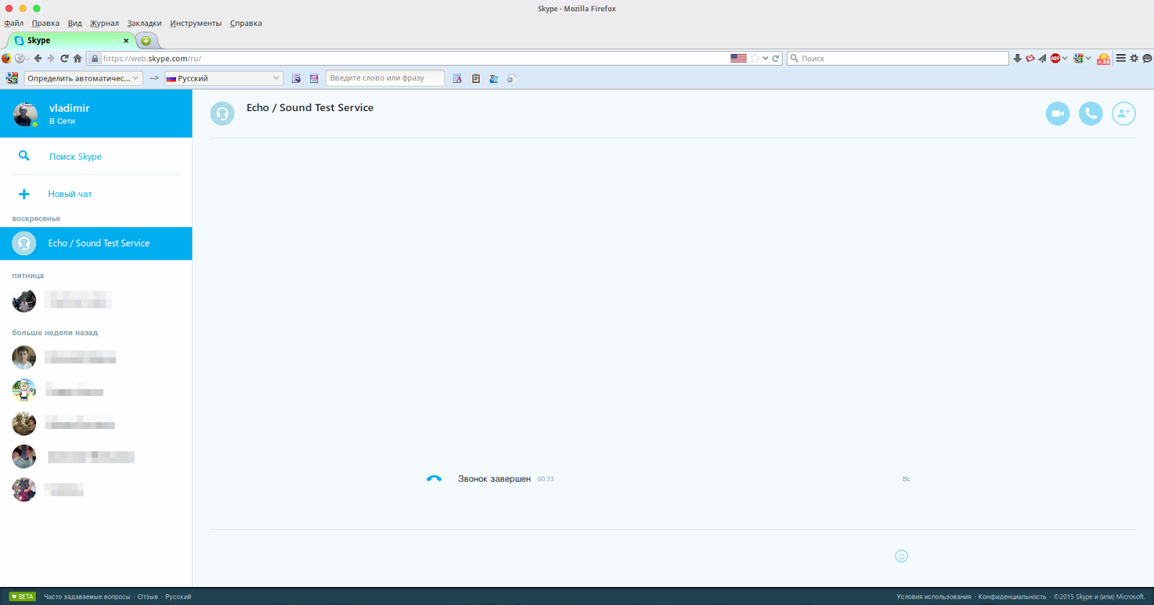Go back with browser back arrow
This screenshot has width=1154, height=605.
38,58
